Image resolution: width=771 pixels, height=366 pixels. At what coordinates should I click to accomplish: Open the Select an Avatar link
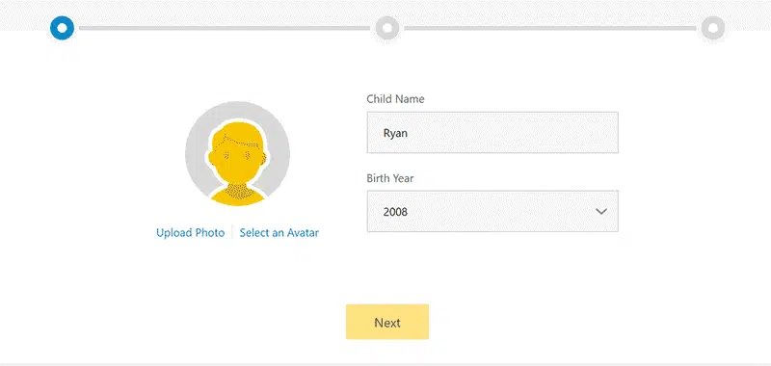(279, 232)
